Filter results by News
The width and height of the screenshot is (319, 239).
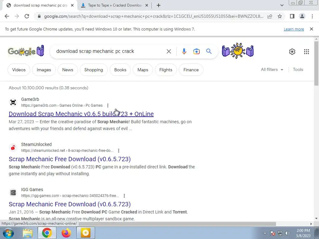click(x=68, y=70)
